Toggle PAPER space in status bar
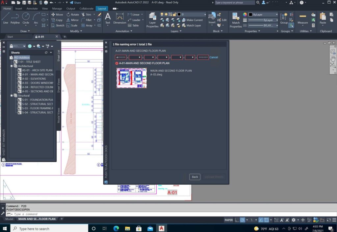The image size is (337, 232). 228,220
